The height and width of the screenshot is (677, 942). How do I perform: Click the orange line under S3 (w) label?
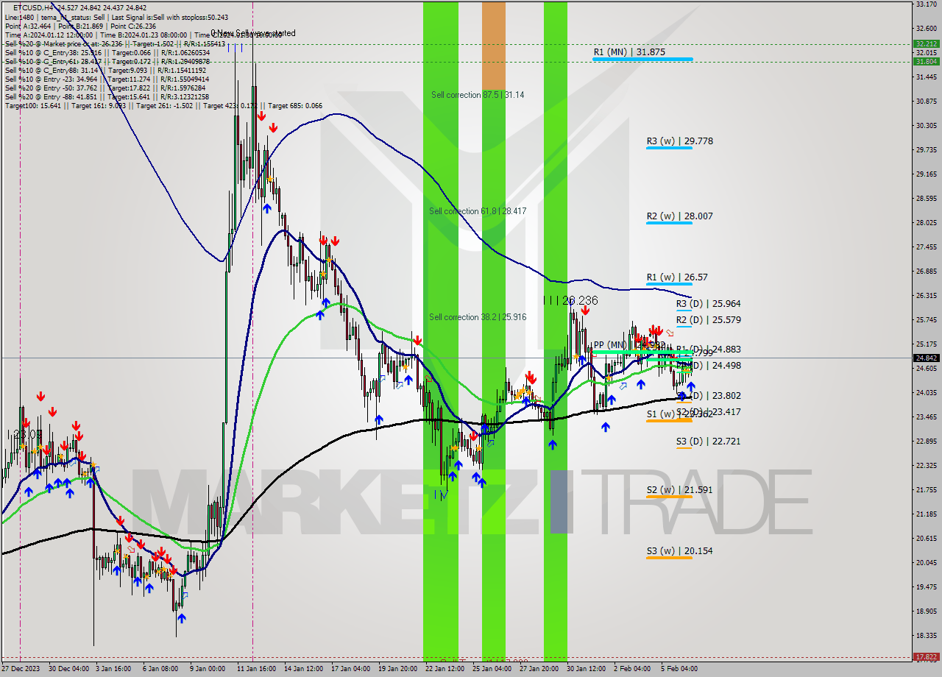tap(669, 558)
